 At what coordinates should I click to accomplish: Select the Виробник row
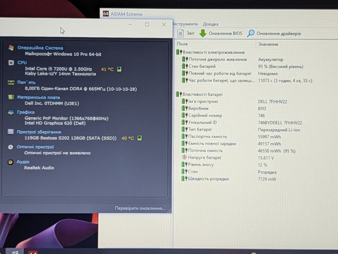pos(224,108)
